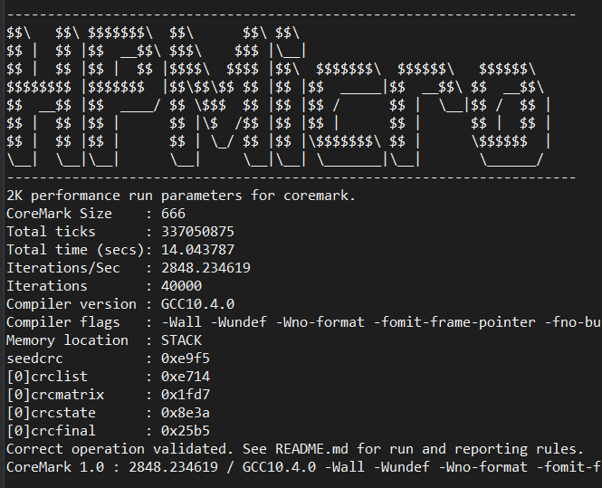Click the crcfinal value 0x25b5
This screenshot has height=488, width=602.
pos(185,431)
